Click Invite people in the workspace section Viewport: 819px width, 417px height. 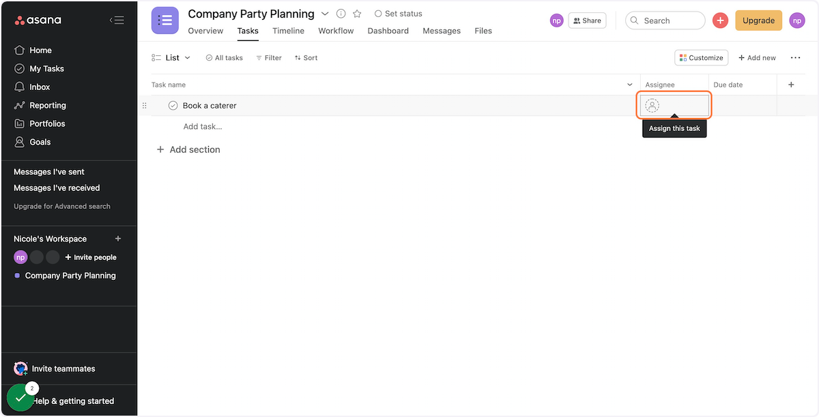(91, 257)
